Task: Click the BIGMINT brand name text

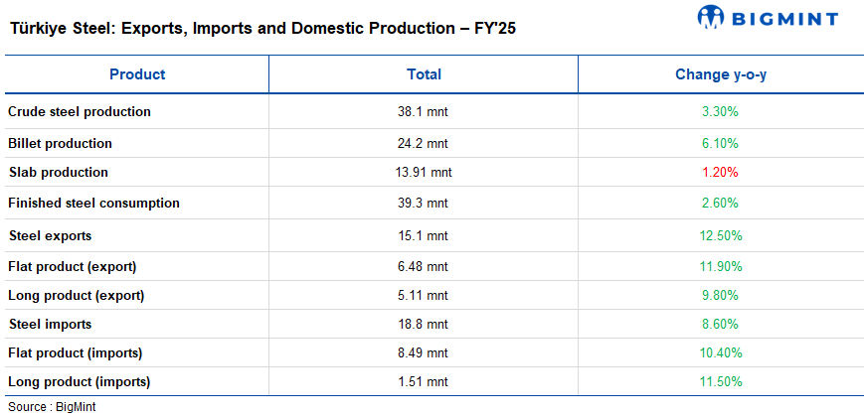Action: pyautogui.click(x=784, y=19)
